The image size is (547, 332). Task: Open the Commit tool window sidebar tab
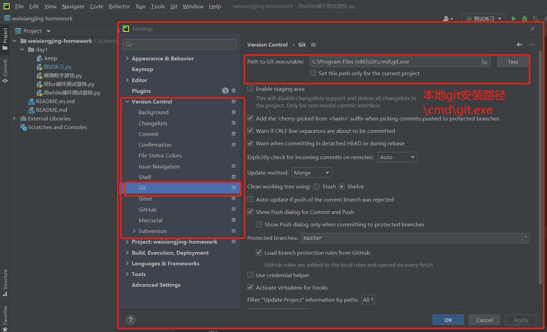(x=5, y=71)
